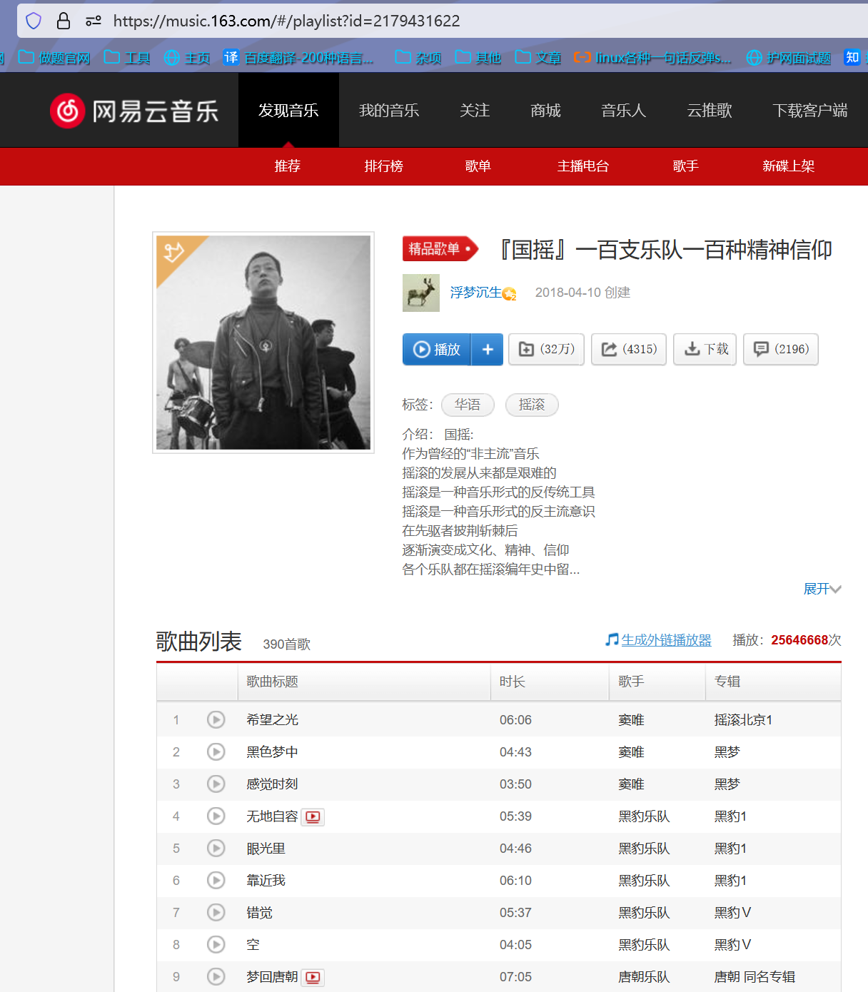The width and height of the screenshot is (868, 992).
Task: Open the 做题官网 bookmark folder
Action: (54, 58)
